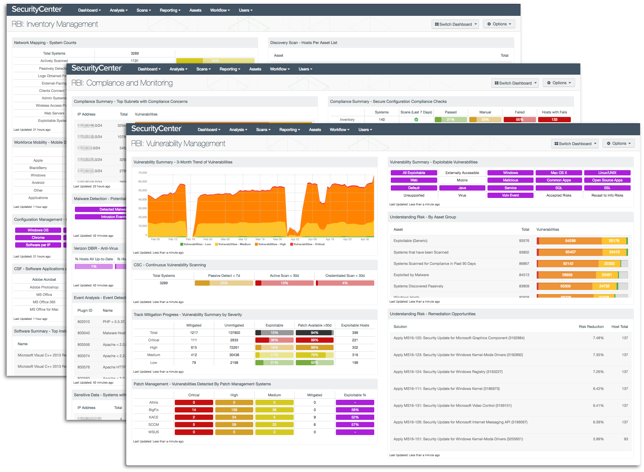Click Credentialed Scan 4% bar
644x472 pixels.
(345, 283)
